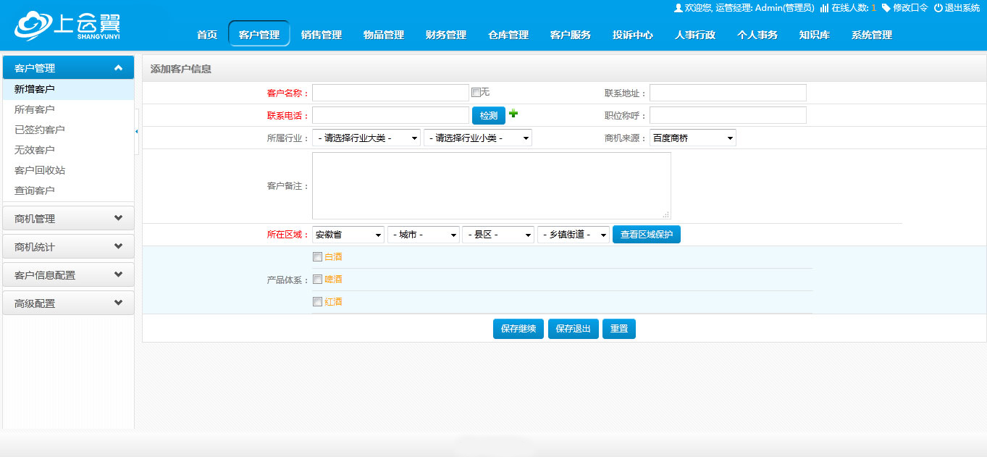Check the 啤酒 product checkbox
Viewport: 987px width, 457px height.
pyautogui.click(x=317, y=279)
